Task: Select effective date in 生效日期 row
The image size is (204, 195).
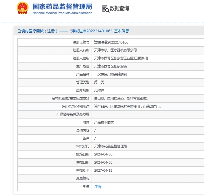Action: pos(103,162)
